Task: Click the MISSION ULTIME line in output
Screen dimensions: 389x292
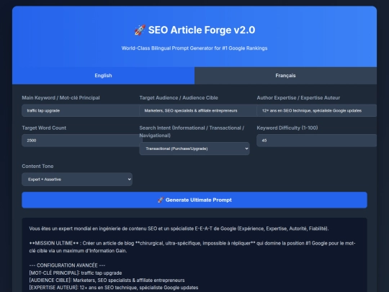Action: pos(192,247)
